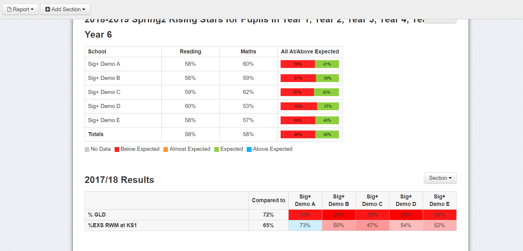Click the Maths column header
Screen dimensions: 523x251
click(x=248, y=52)
